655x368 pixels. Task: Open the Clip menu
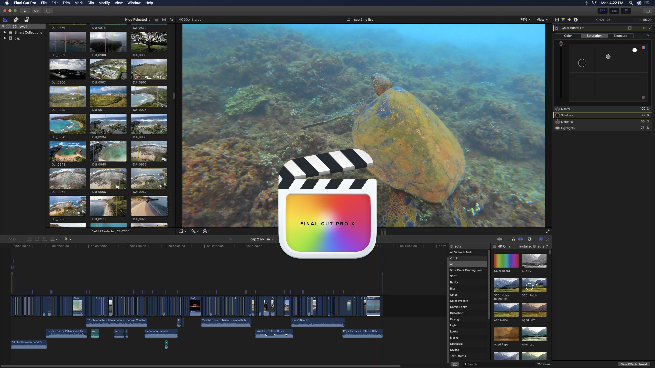(91, 3)
